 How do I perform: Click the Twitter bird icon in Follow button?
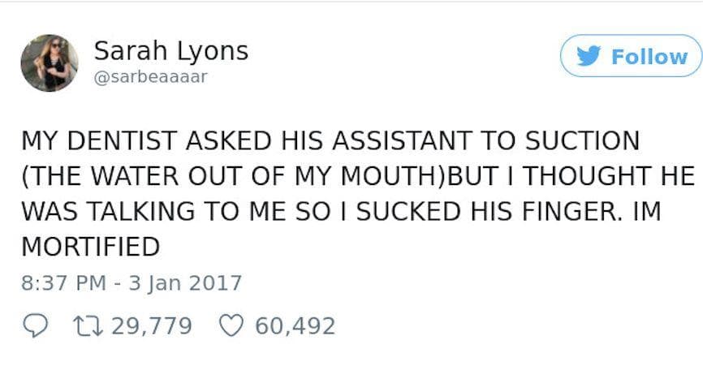(591, 57)
